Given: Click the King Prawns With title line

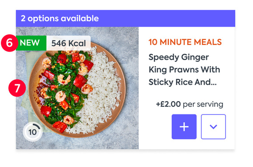Looking at the screenshot, I should (184, 69).
